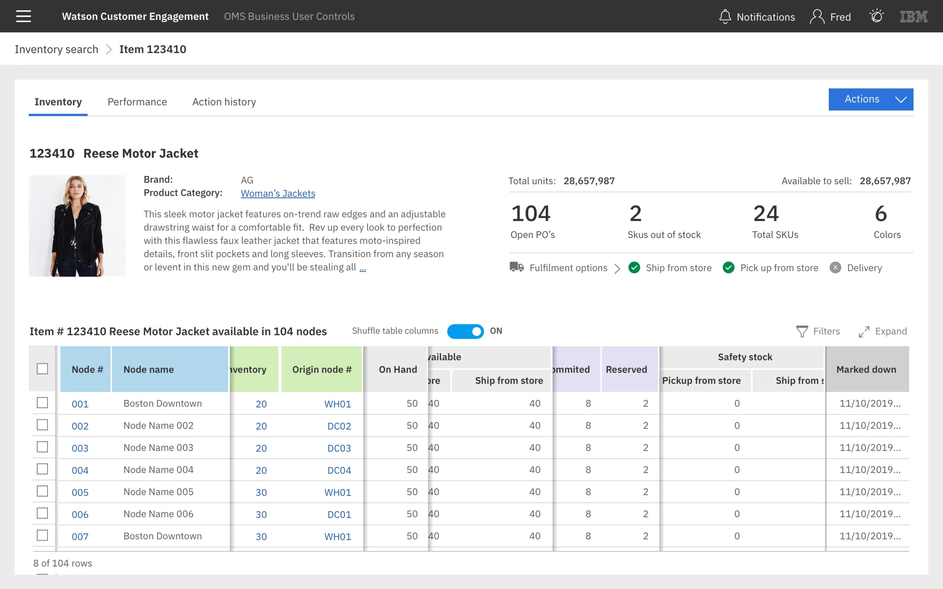Open origin node DC02 link
The width and height of the screenshot is (943, 589).
(x=339, y=426)
